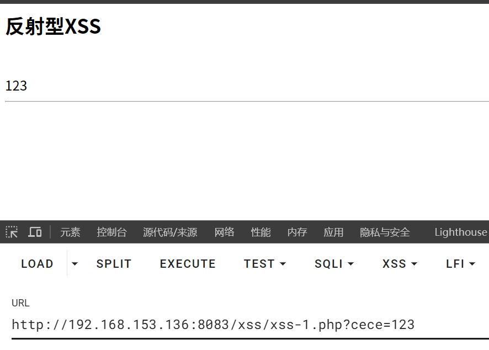Expand the SQLI dropdown
489x350 pixels.
tap(334, 264)
